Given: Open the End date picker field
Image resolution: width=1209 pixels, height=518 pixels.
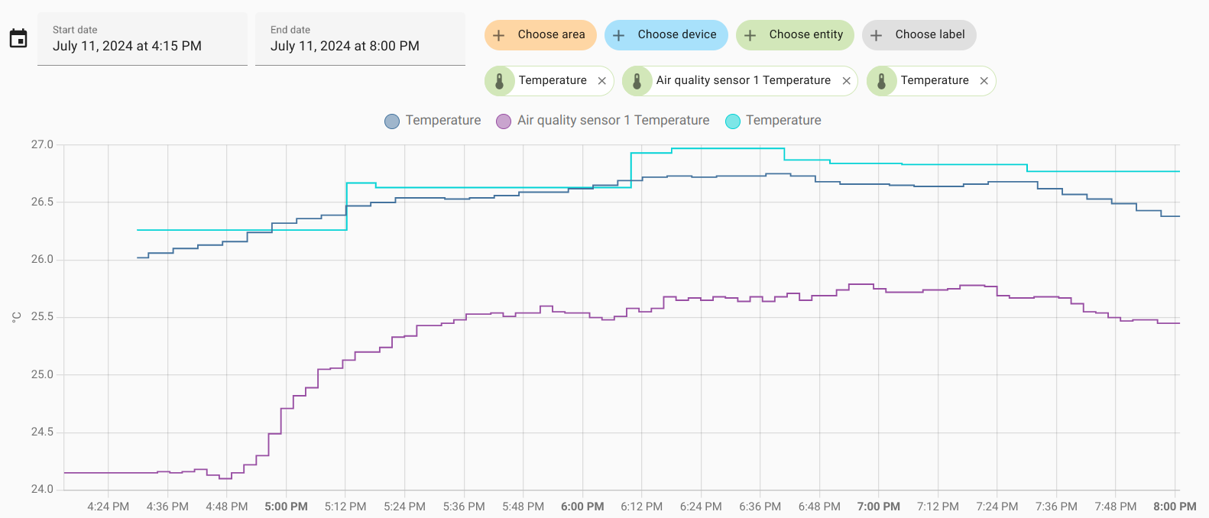Looking at the screenshot, I should tap(360, 39).
